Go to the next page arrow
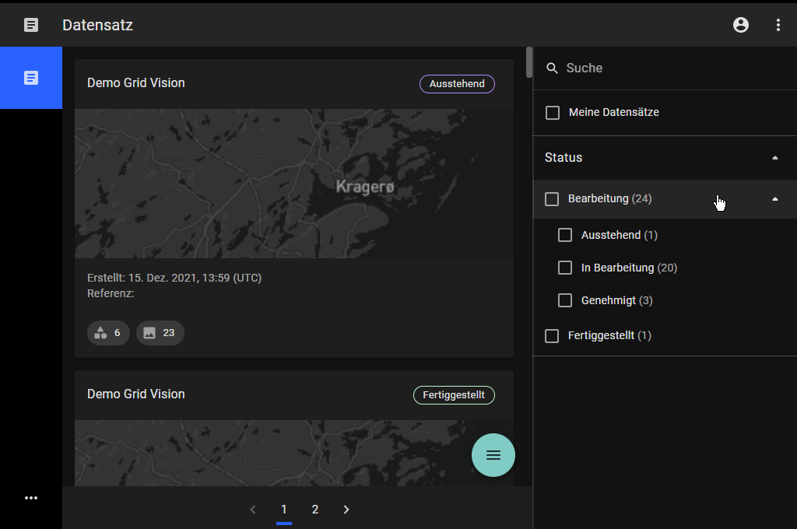The width and height of the screenshot is (797, 529). [x=346, y=510]
